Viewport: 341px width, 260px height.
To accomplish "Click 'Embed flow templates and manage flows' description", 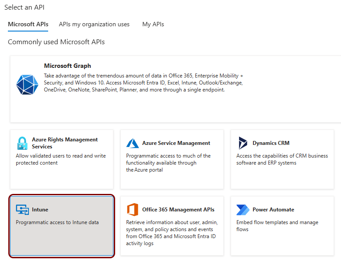I will point(277,226).
